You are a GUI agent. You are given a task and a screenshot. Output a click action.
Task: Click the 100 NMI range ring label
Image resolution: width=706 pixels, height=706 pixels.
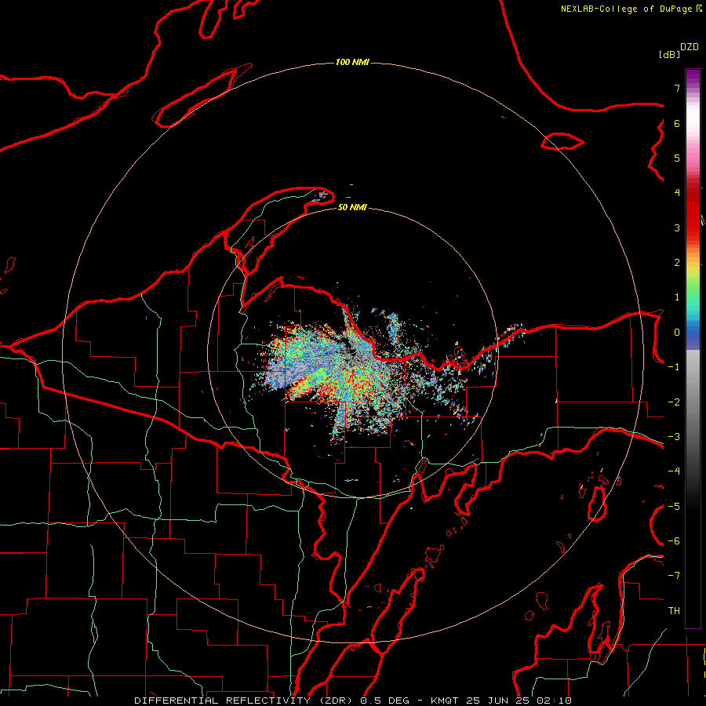(352, 62)
